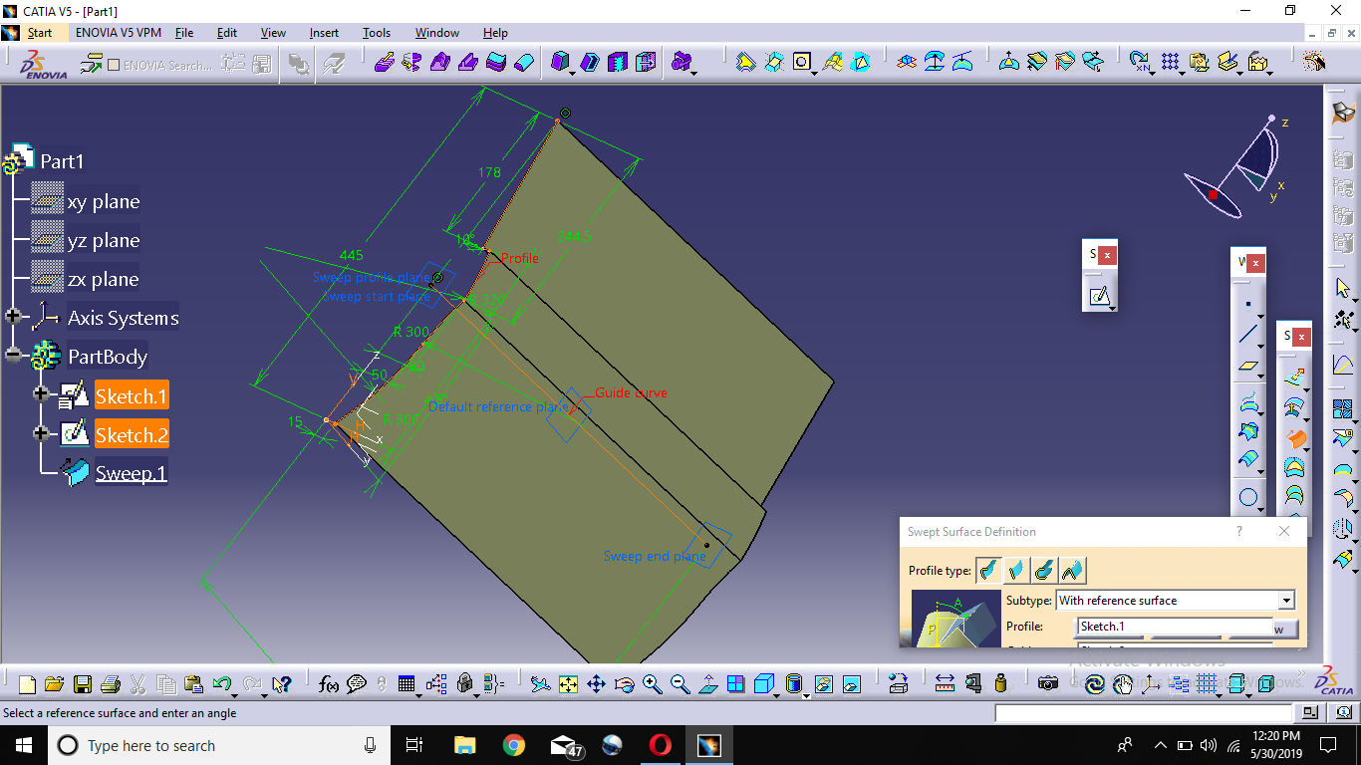Open the Insert menu
This screenshot has height=765, width=1361.
coord(324,33)
